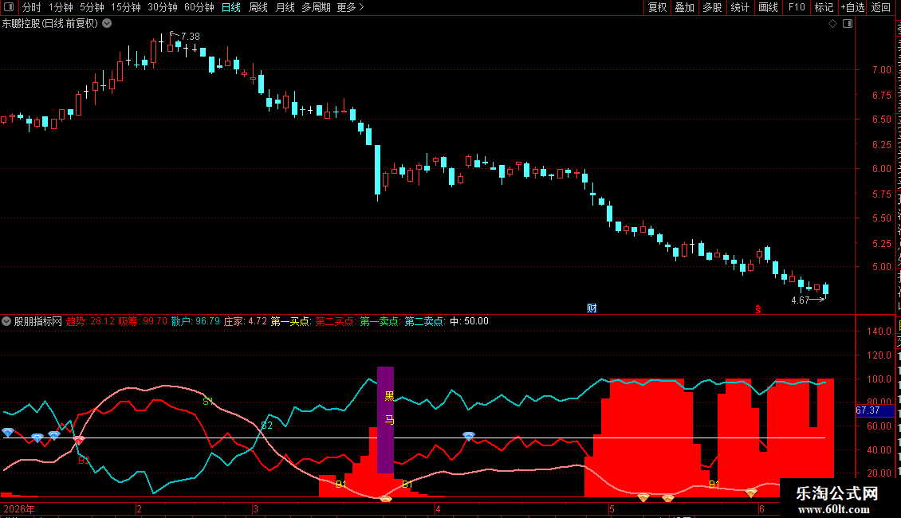
Task: Click the cyan S2 sell signal label
Action: pyautogui.click(x=266, y=426)
